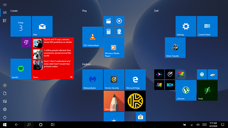Select the 'Dell' group heading
Screen dimensions: 228x128
(x=156, y=11)
